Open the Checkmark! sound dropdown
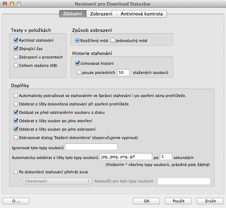 click(x=57, y=181)
